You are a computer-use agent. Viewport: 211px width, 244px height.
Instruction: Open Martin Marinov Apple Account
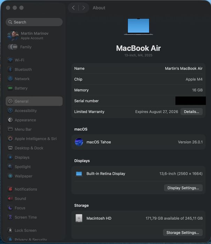click(x=34, y=36)
